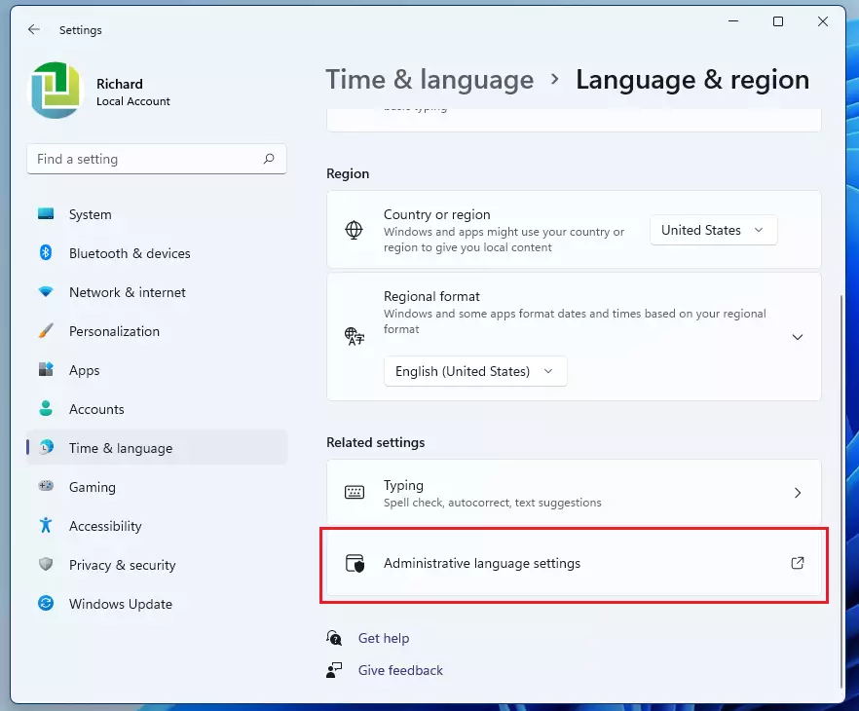Click the Administrative language shield icon
This screenshot has width=859, height=711.
coord(355,563)
